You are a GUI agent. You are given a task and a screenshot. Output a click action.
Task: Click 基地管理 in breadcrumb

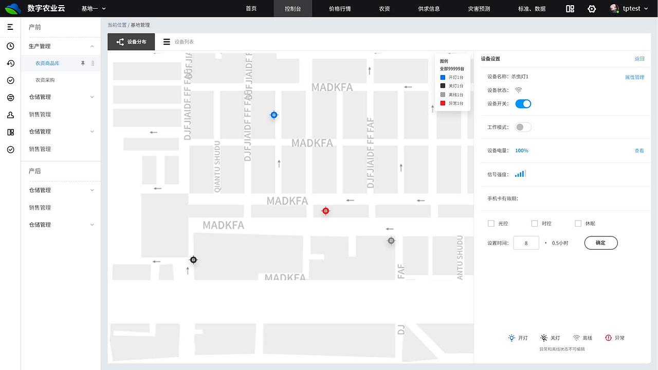click(140, 25)
